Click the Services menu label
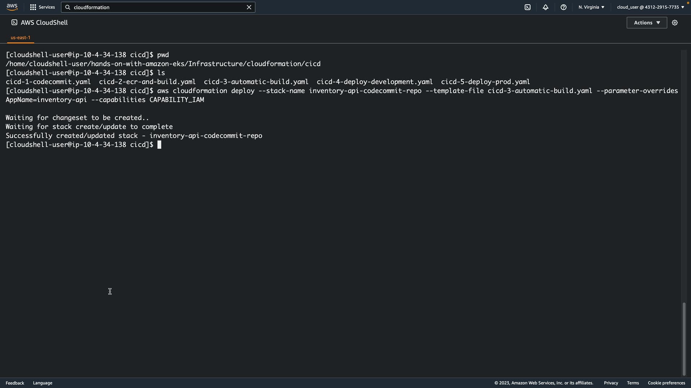Viewport: 691px width, 388px height. [x=47, y=7]
